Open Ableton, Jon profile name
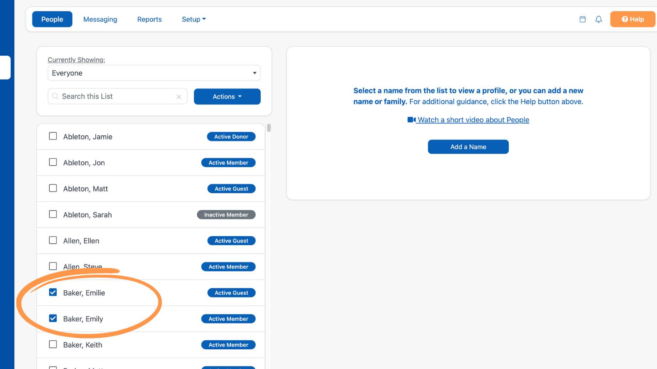 pos(84,163)
